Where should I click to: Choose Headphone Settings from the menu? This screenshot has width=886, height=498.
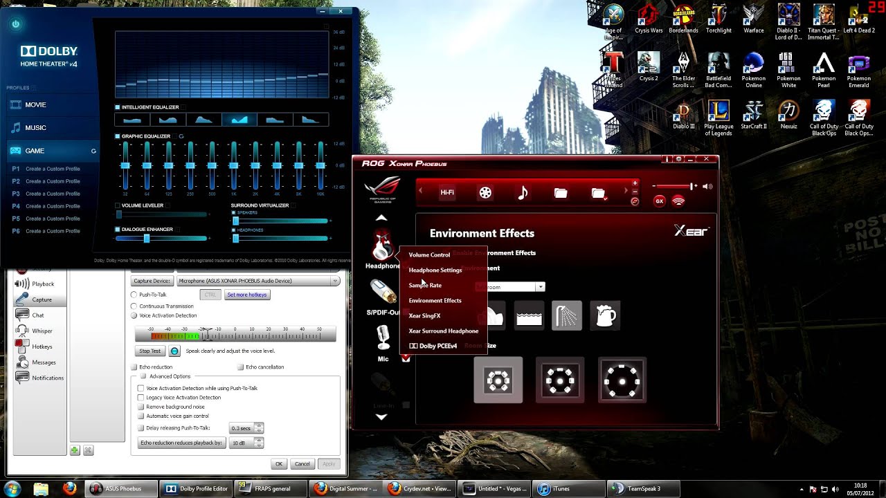pyautogui.click(x=435, y=270)
